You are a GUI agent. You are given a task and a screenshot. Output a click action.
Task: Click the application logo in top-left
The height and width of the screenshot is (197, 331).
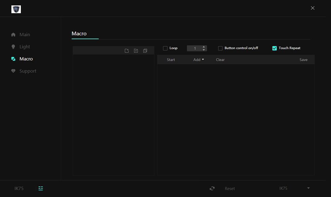tap(16, 9)
